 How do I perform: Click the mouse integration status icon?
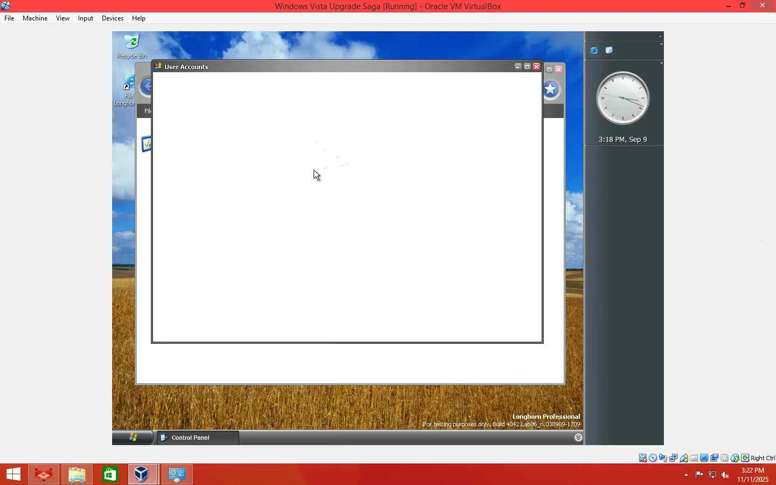click(x=735, y=458)
